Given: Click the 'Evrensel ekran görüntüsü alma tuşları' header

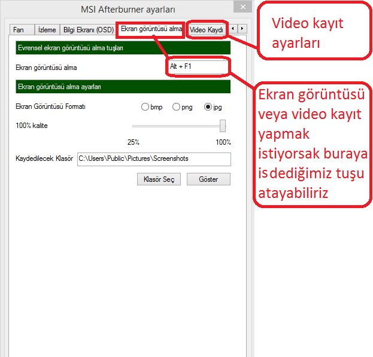Looking at the screenshot, I should point(123,48).
